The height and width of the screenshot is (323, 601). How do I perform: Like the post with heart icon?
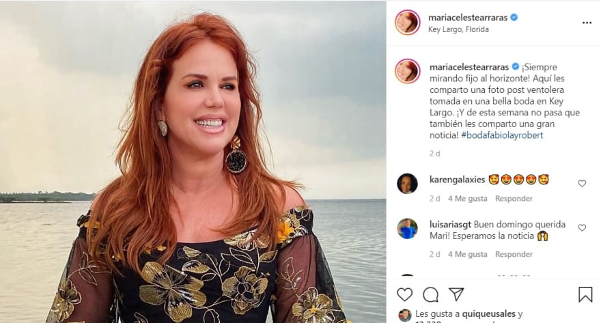coord(405,294)
